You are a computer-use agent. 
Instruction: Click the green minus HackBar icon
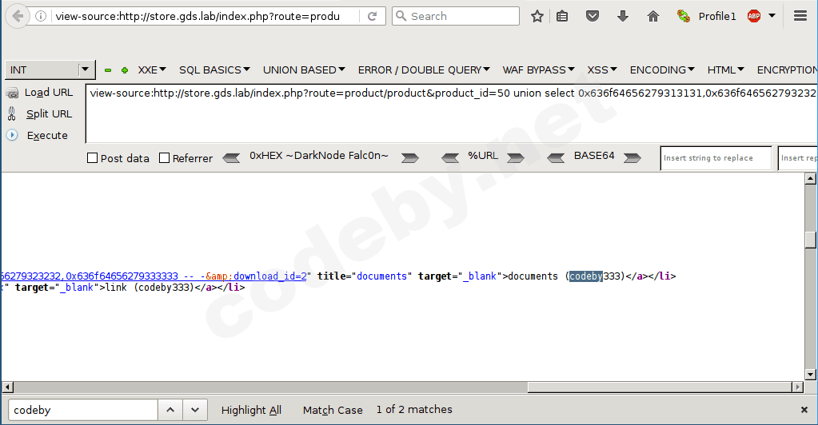tap(108, 70)
